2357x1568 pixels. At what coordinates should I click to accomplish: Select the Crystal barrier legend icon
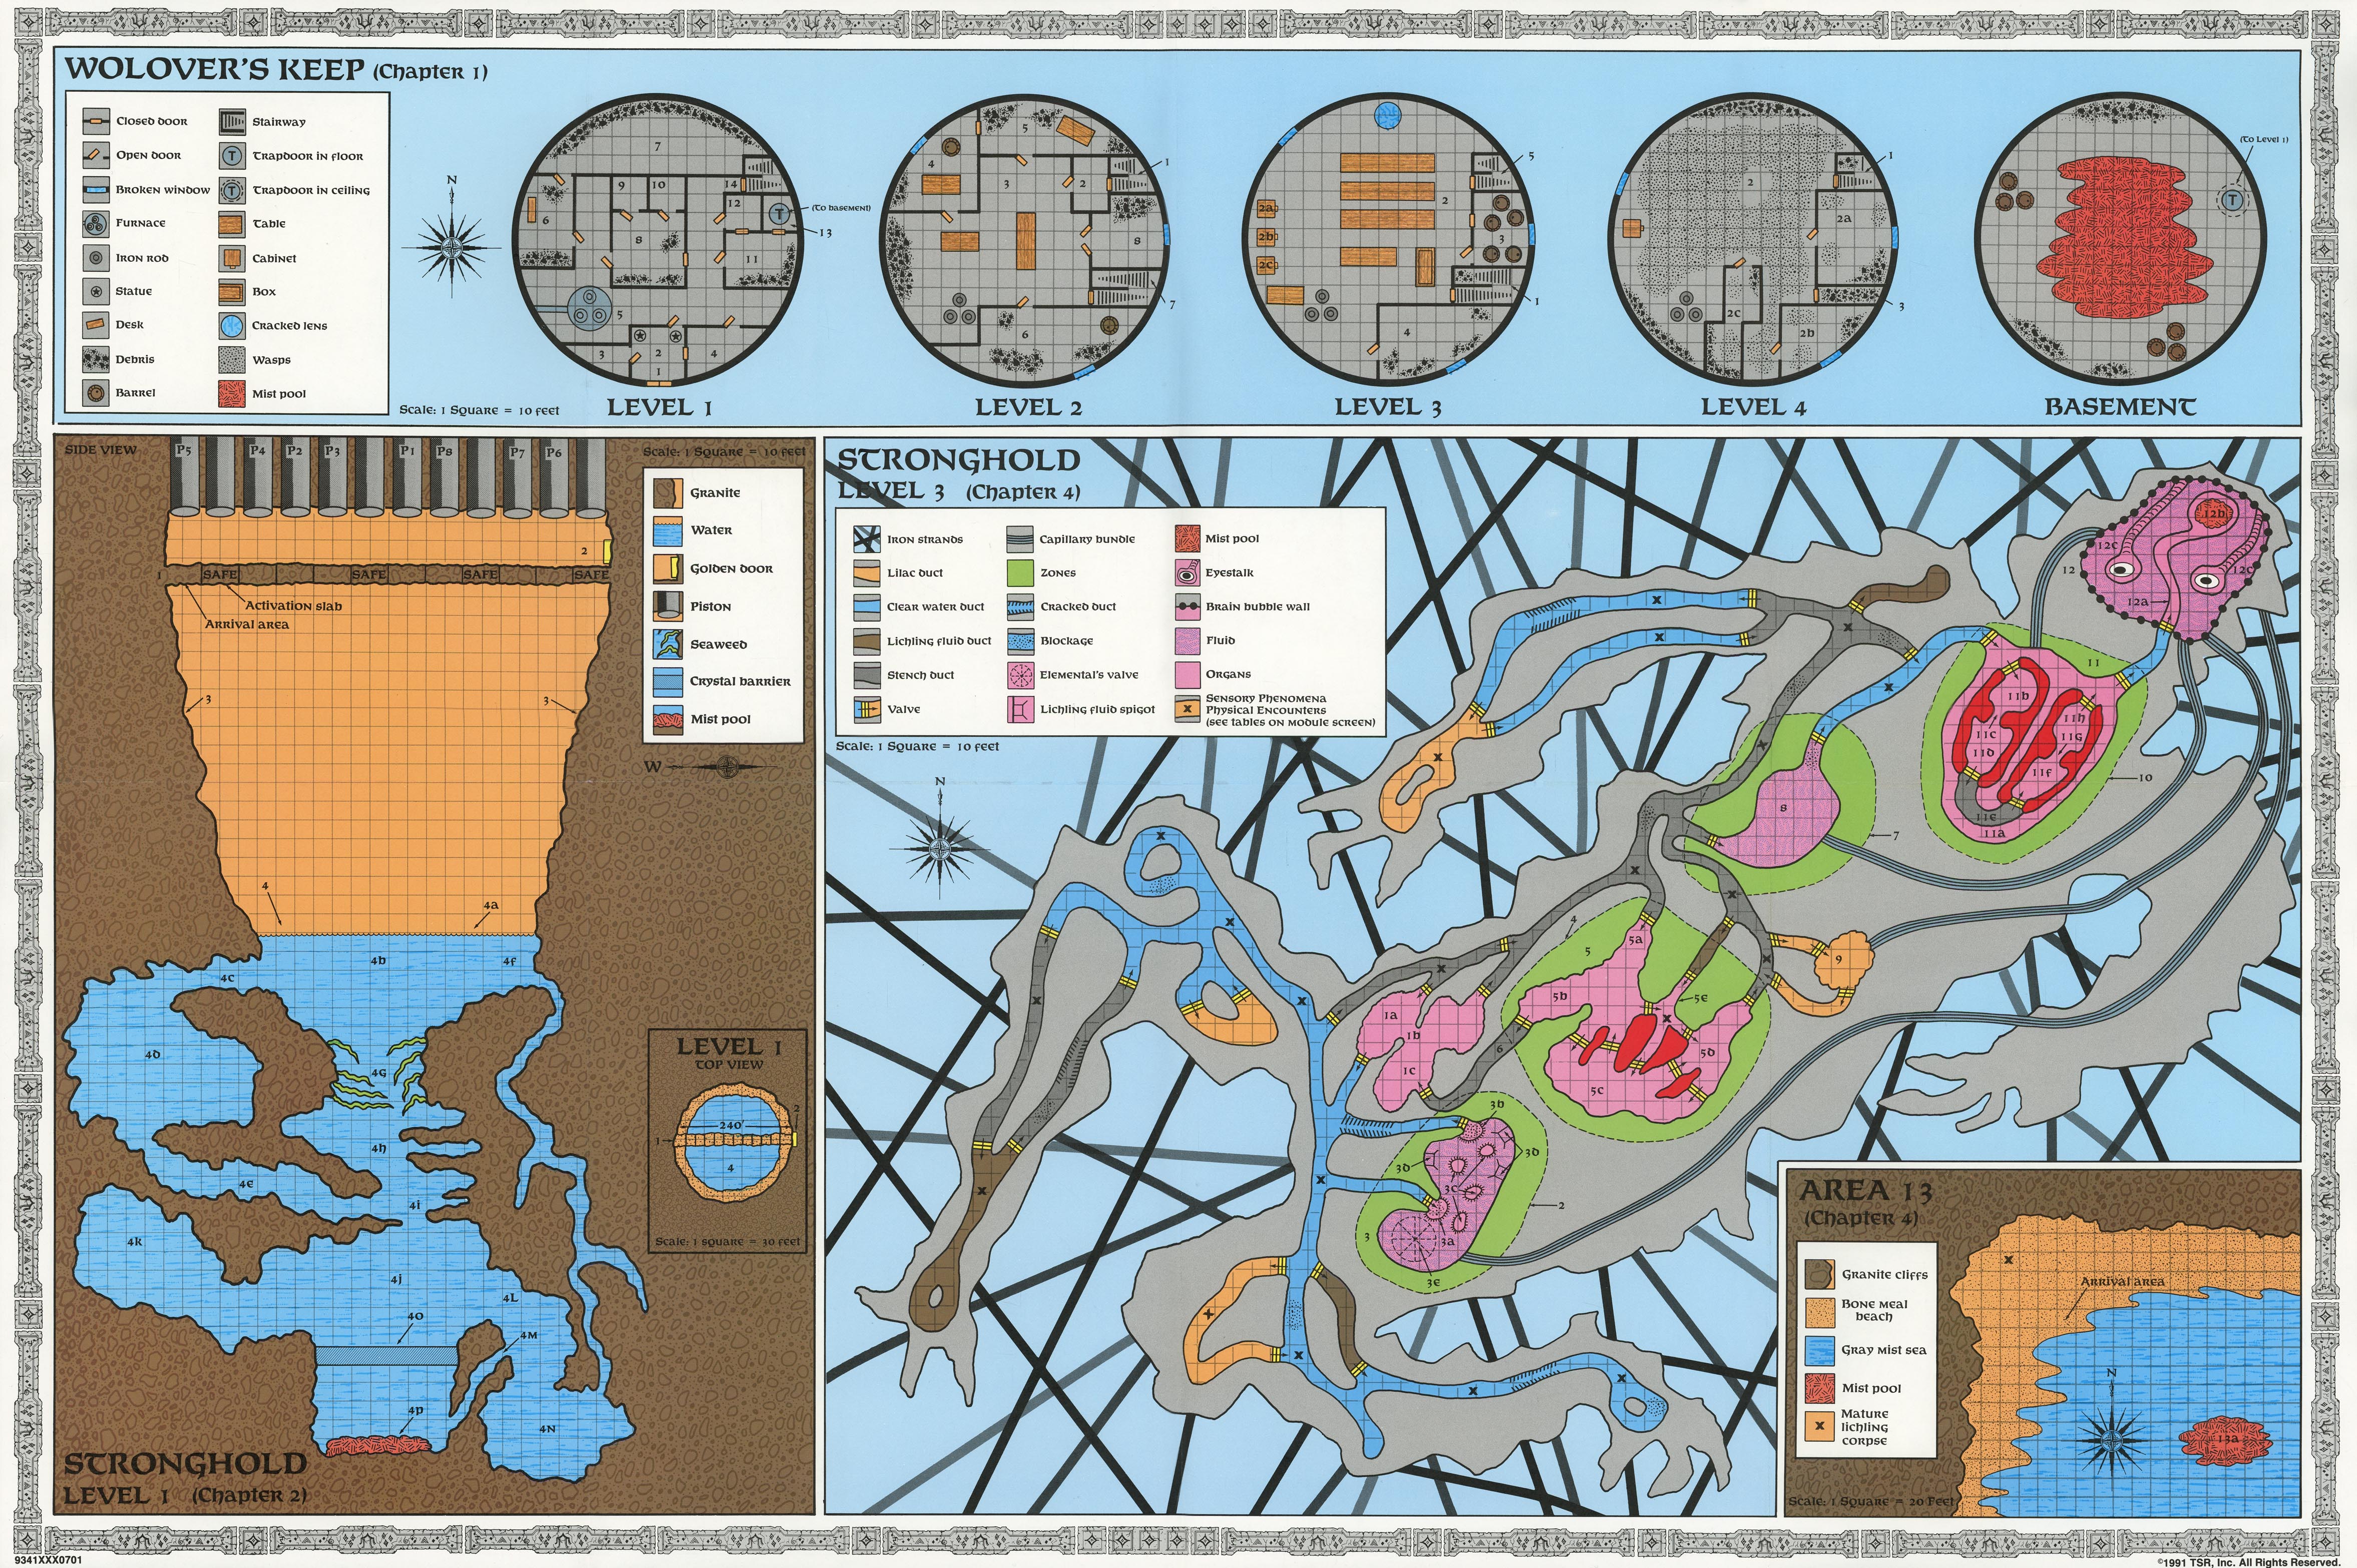[668, 682]
